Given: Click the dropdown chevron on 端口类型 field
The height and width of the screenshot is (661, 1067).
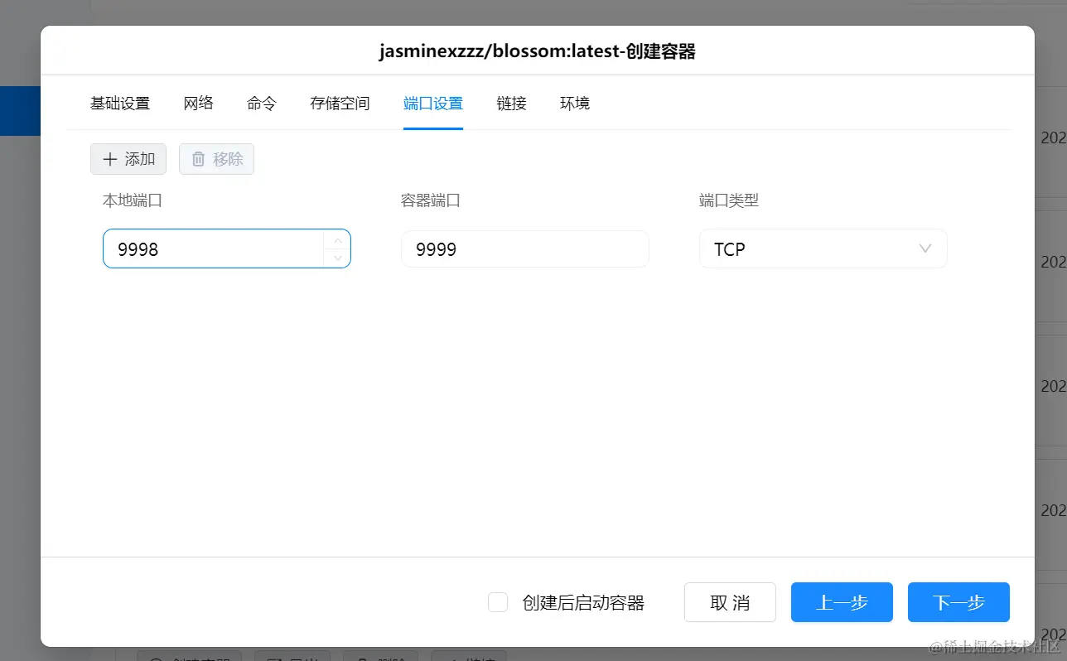Looking at the screenshot, I should 924,248.
